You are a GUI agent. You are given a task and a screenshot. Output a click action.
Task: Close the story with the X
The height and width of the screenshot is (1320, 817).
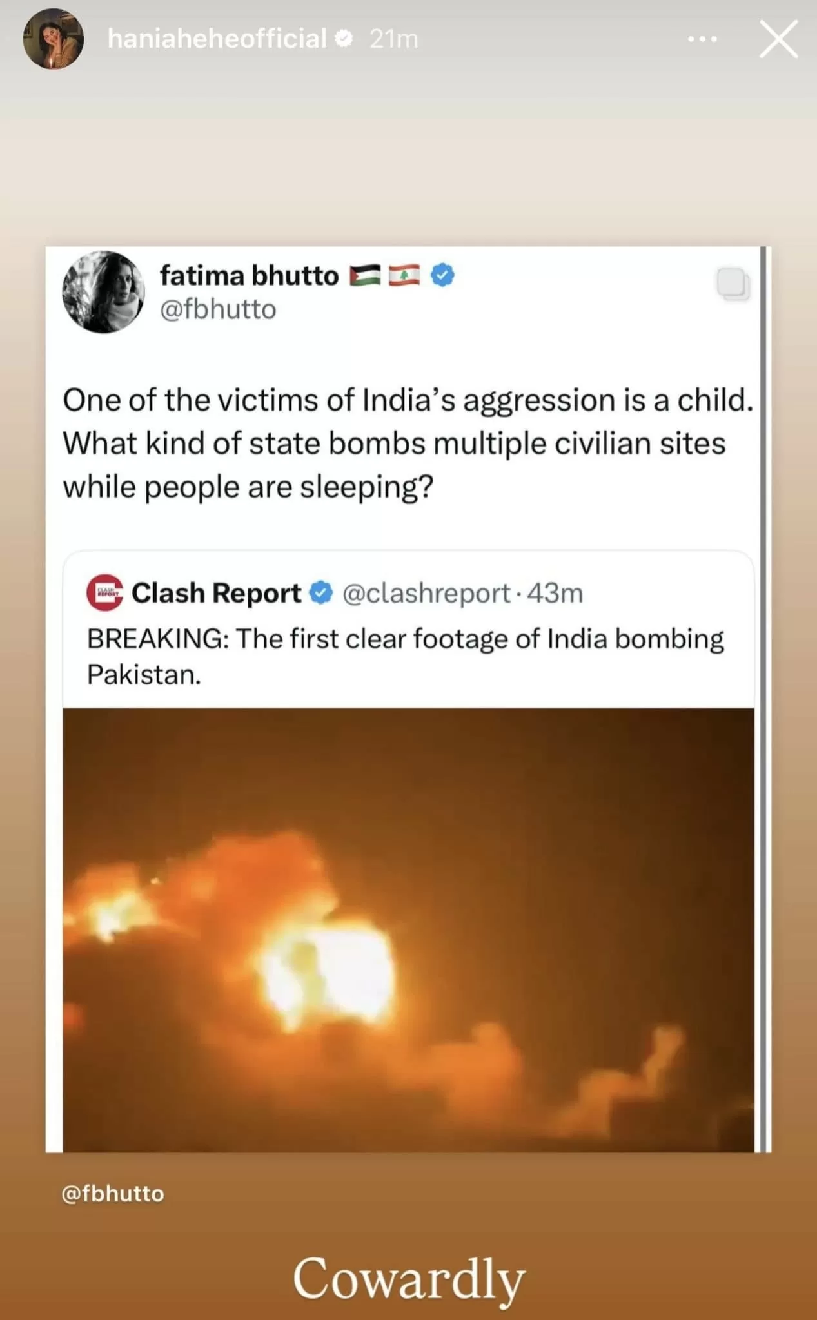coord(778,39)
